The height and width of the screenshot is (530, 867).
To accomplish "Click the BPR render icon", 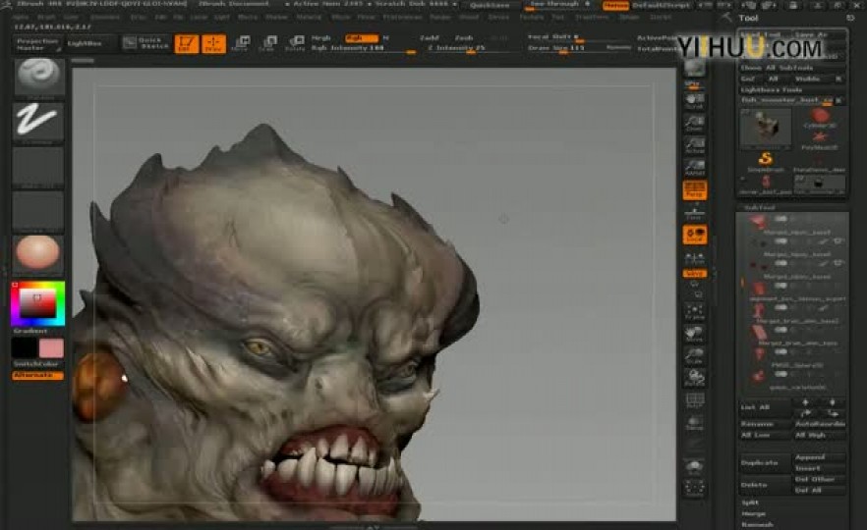I will point(694,69).
